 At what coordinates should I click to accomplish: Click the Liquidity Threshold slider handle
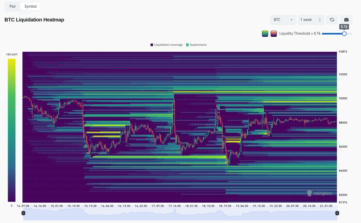coord(344,34)
